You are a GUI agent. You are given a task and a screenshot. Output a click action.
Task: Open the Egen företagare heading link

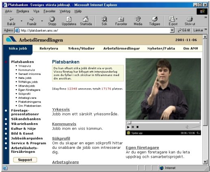[x=142, y=148]
